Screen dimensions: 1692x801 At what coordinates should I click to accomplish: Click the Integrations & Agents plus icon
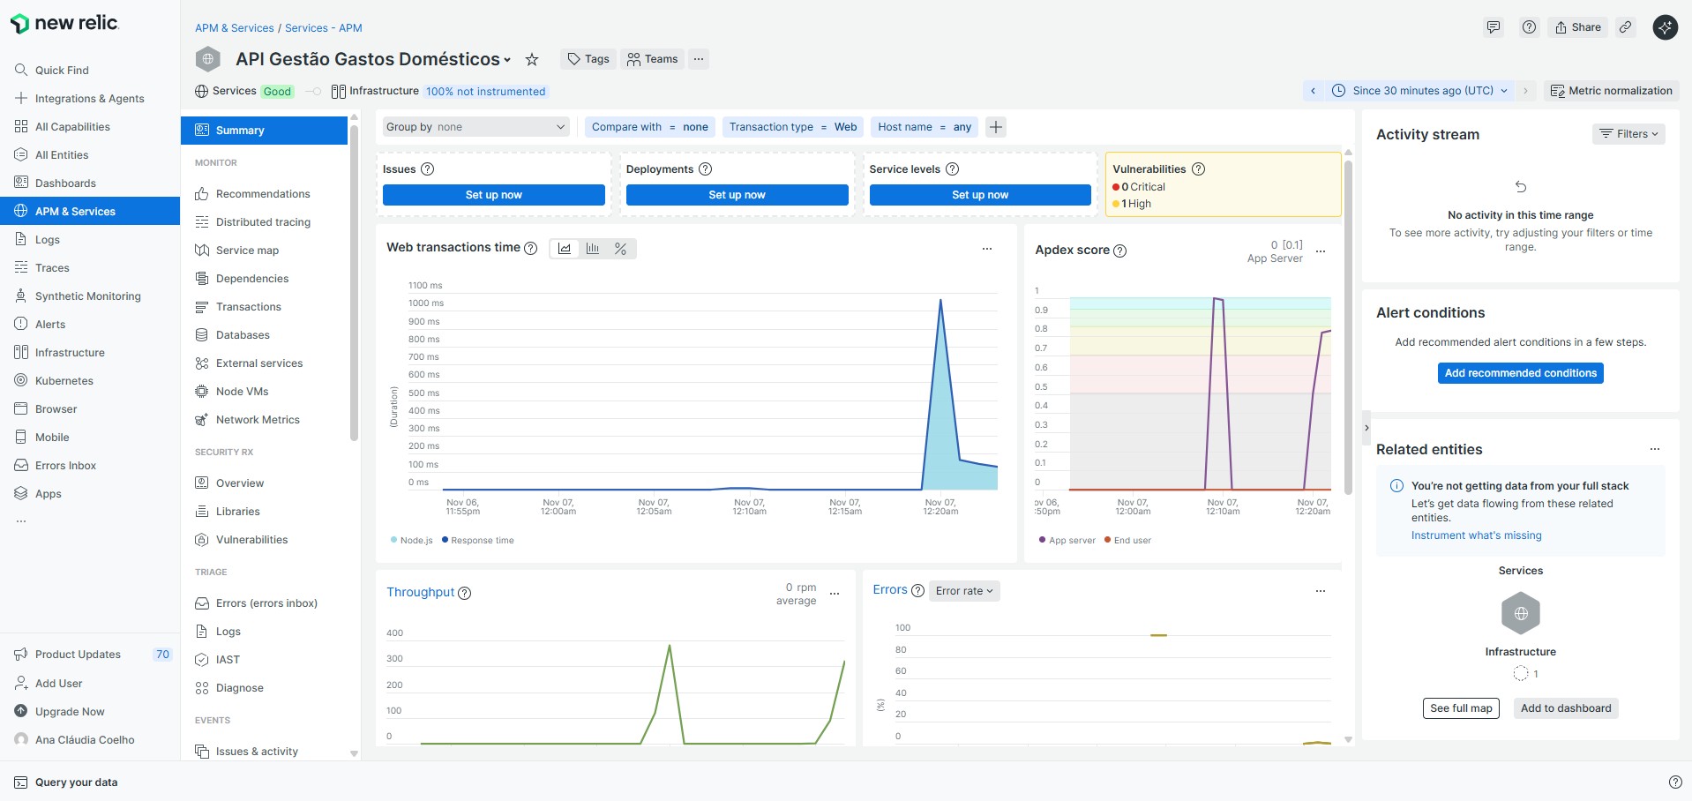click(21, 98)
